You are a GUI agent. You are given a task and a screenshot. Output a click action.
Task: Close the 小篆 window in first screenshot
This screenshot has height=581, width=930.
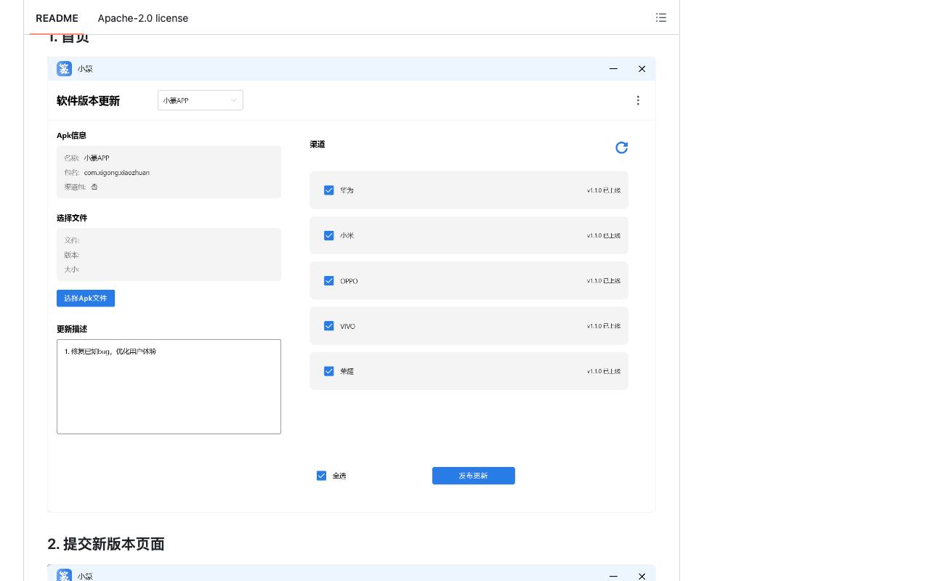[x=642, y=68]
